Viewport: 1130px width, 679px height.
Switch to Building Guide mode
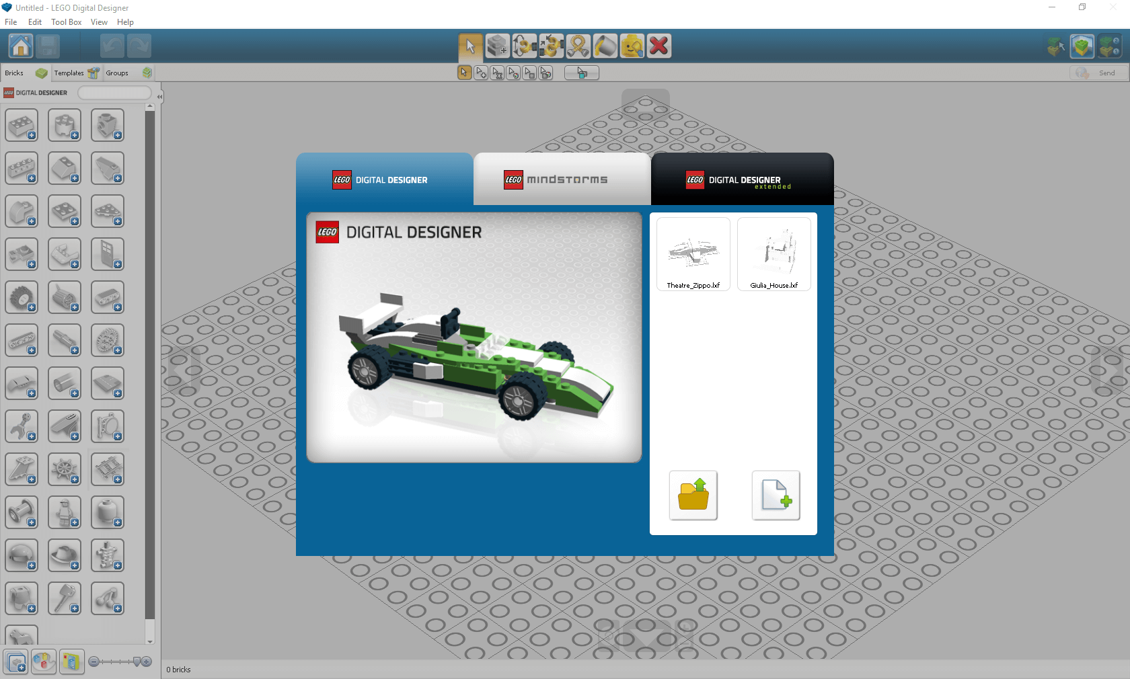(1109, 46)
